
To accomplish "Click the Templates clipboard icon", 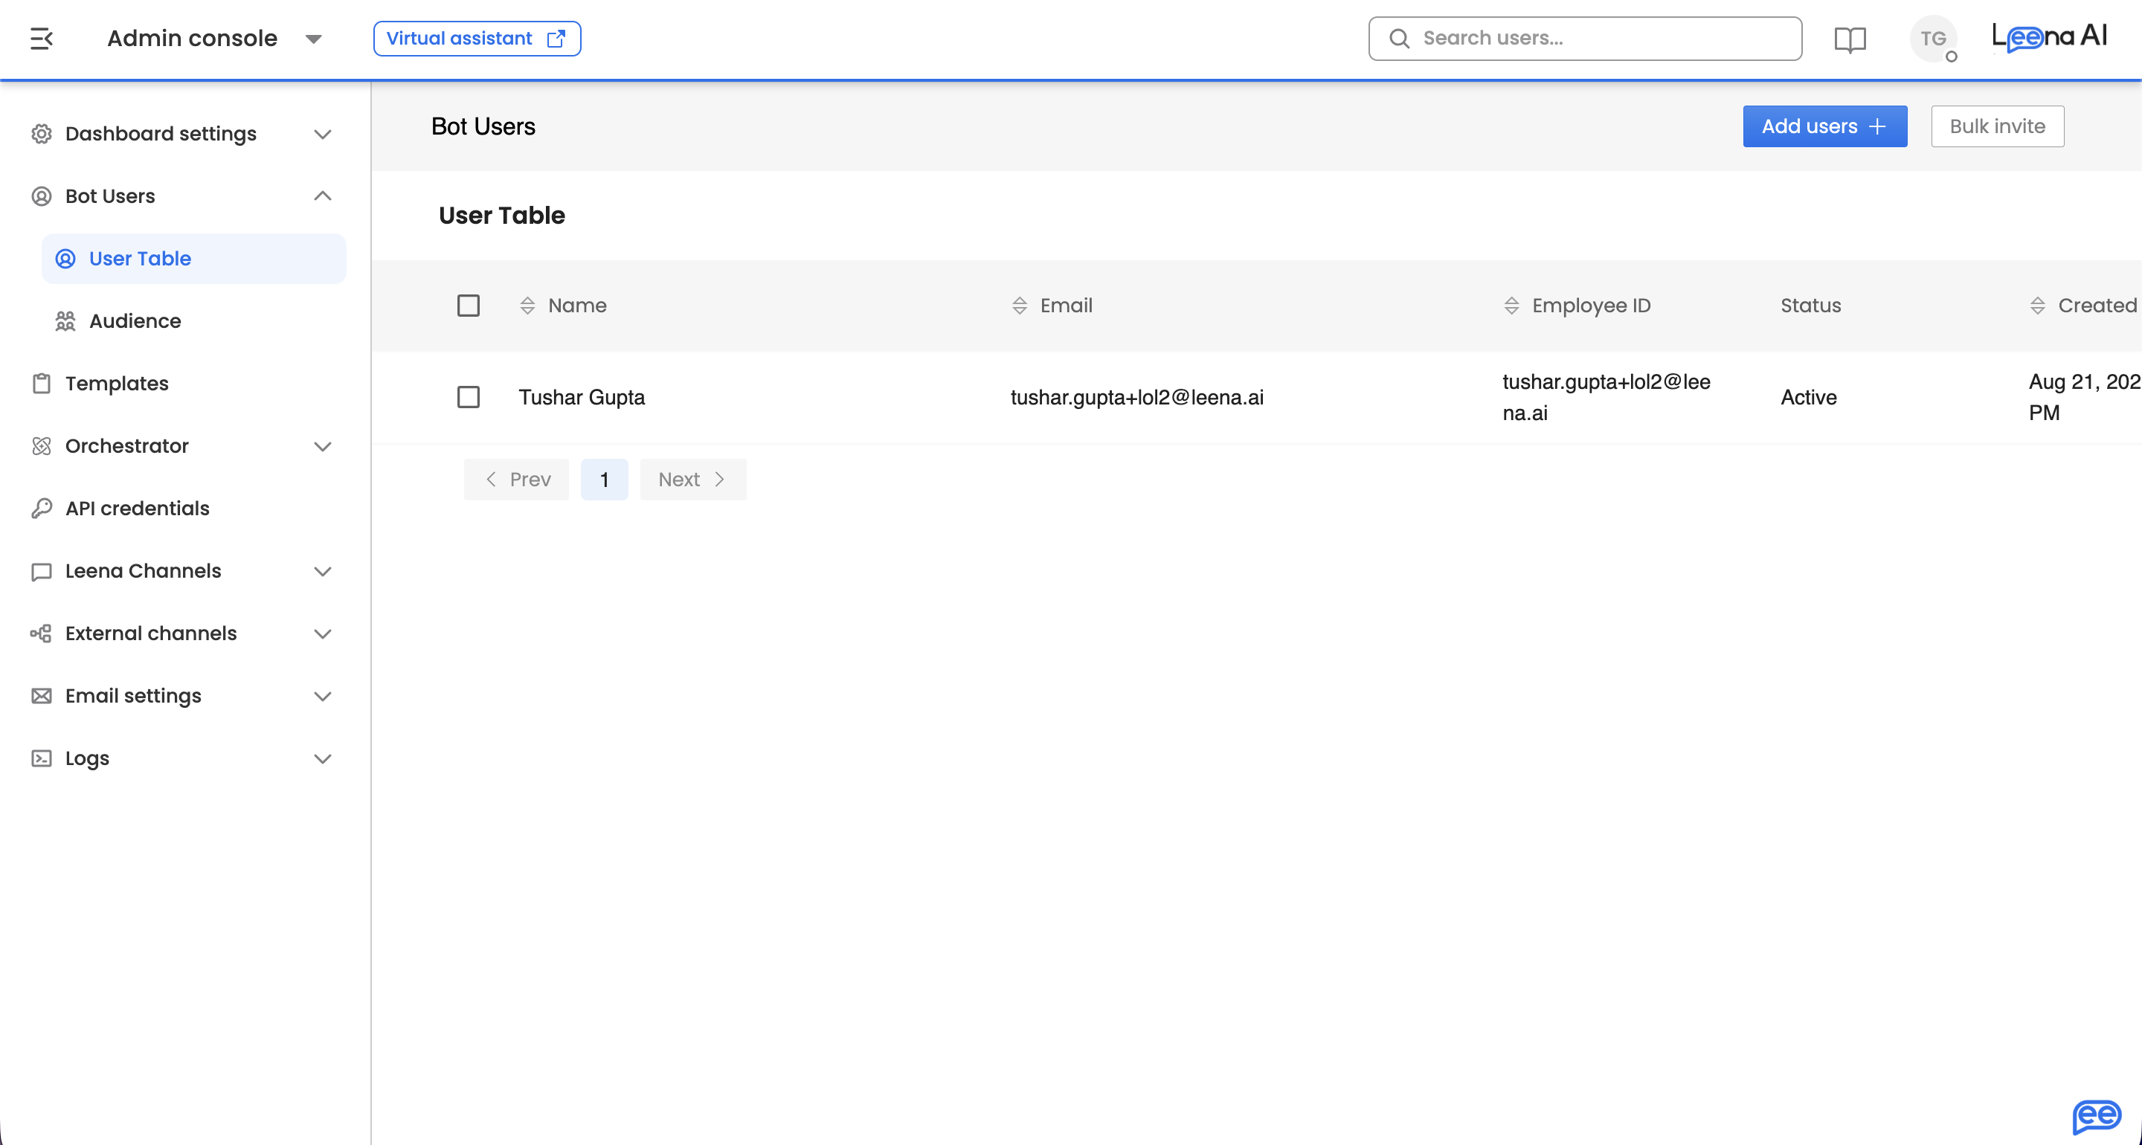I will click(42, 384).
